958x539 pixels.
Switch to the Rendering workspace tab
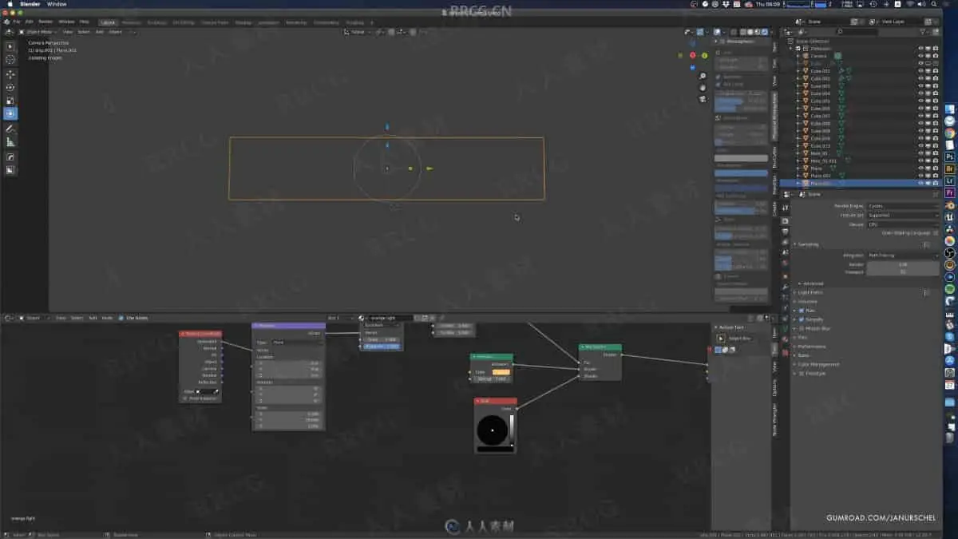(x=296, y=22)
